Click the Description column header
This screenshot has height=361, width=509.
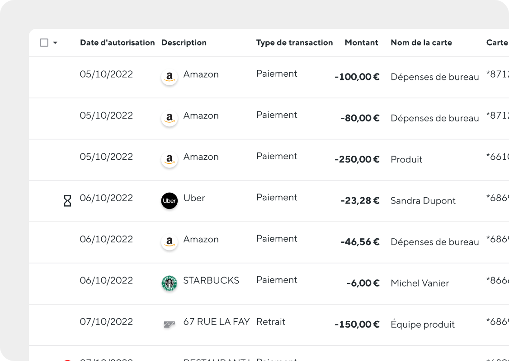(x=184, y=42)
